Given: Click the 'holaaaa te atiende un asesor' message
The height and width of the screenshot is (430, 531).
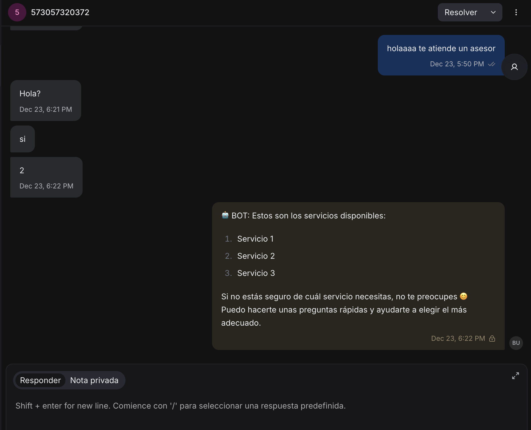Looking at the screenshot, I should (441, 49).
